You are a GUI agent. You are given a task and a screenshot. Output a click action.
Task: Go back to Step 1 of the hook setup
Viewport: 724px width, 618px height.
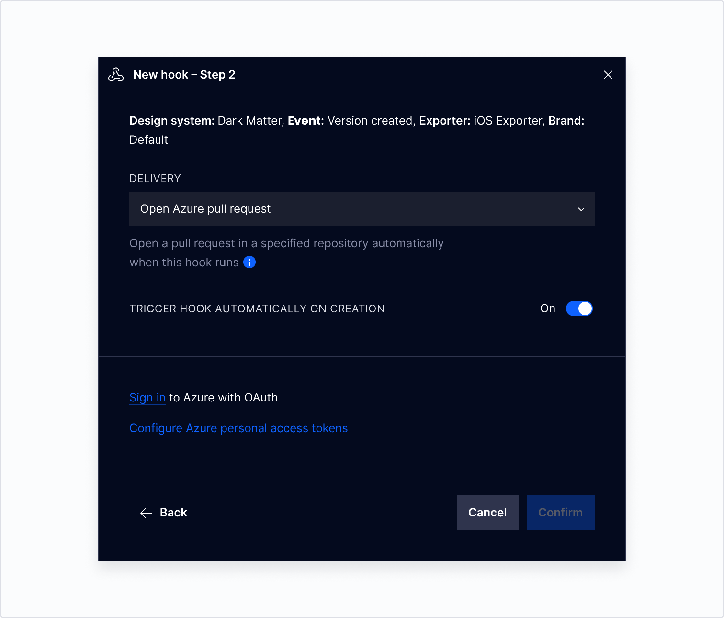[x=163, y=513]
